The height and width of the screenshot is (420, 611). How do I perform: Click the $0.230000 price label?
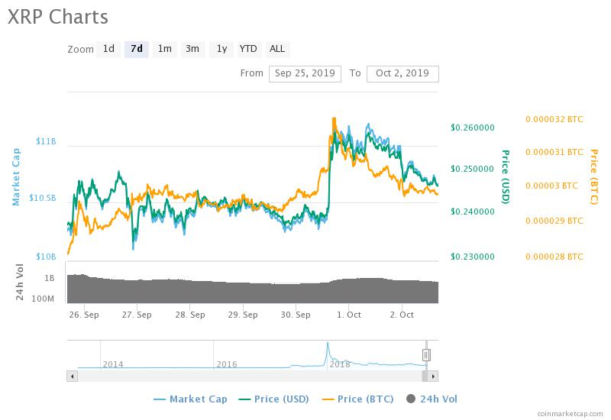472,257
